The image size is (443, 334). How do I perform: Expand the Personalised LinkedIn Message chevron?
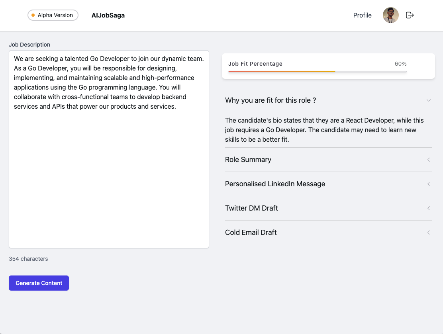(x=428, y=184)
